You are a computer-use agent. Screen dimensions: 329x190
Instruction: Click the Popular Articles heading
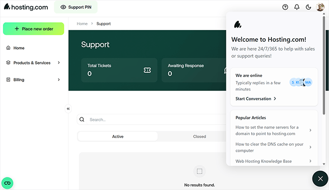pyautogui.click(x=251, y=118)
